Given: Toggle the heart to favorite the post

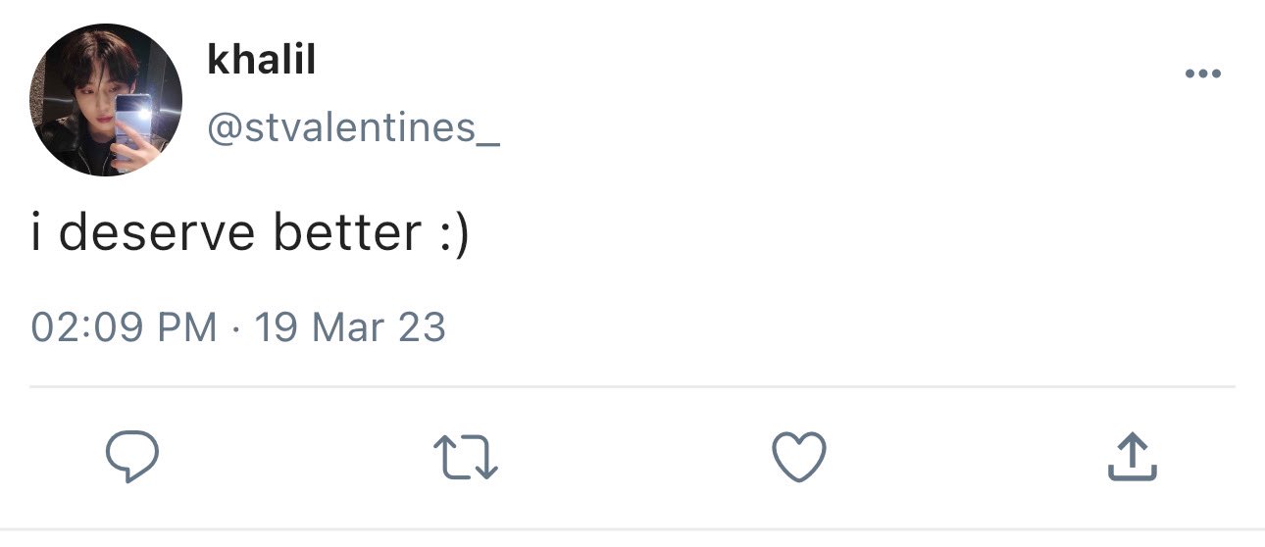Looking at the screenshot, I should click(799, 458).
